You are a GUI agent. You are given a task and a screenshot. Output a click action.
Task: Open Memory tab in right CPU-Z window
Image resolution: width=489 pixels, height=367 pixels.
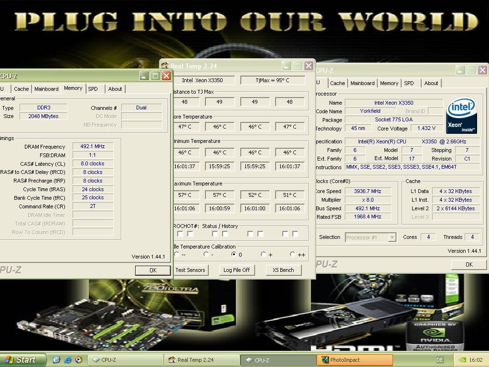click(x=389, y=83)
